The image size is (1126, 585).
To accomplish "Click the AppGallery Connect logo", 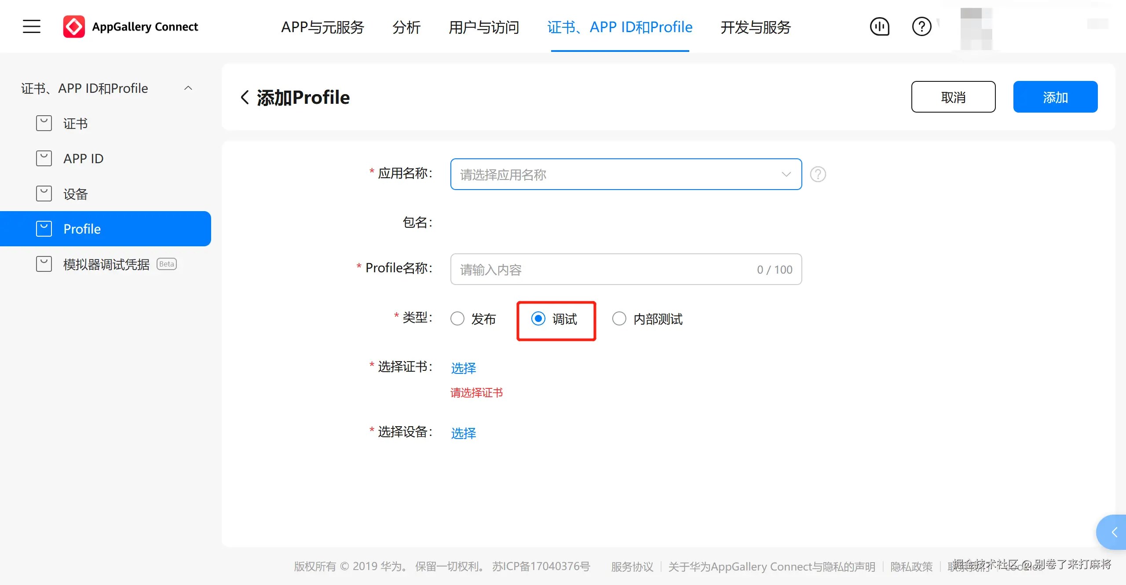I will pos(74,27).
